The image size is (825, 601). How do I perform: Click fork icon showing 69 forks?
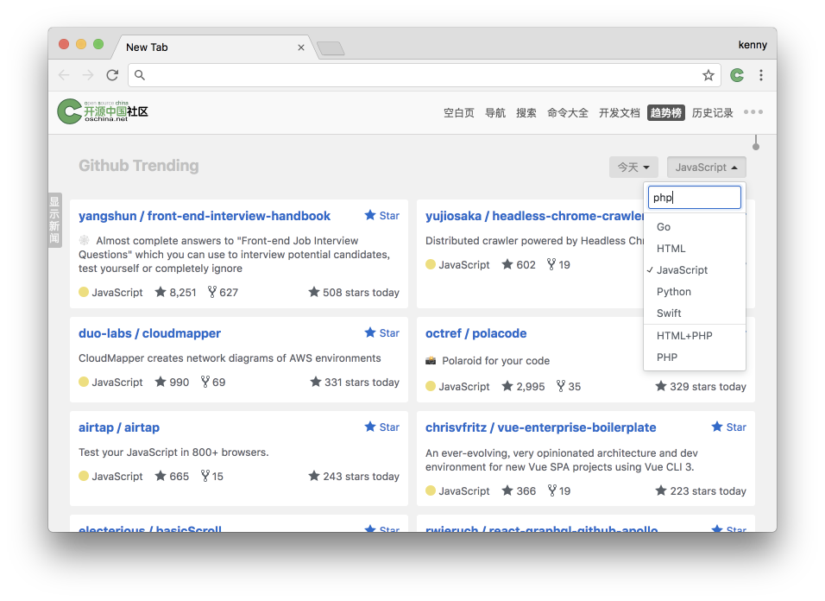[205, 382]
